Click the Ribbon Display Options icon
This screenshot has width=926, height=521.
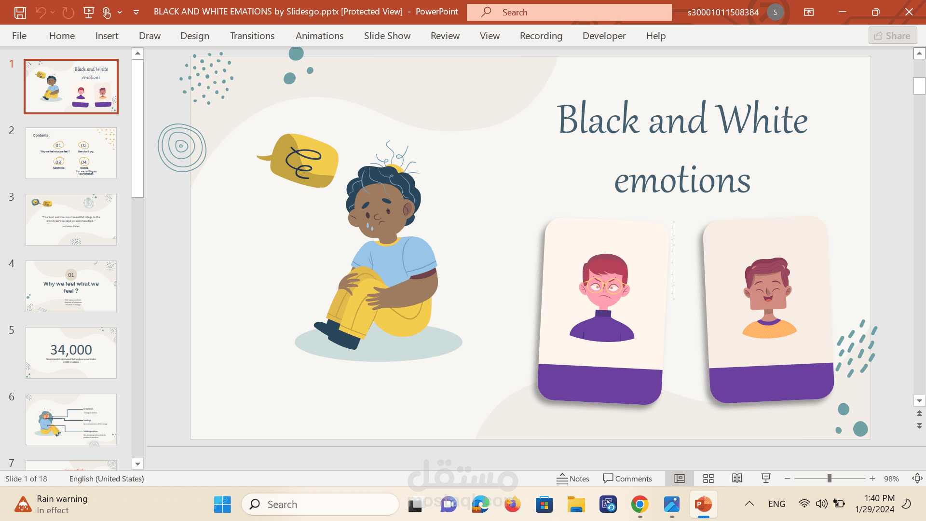(x=809, y=13)
